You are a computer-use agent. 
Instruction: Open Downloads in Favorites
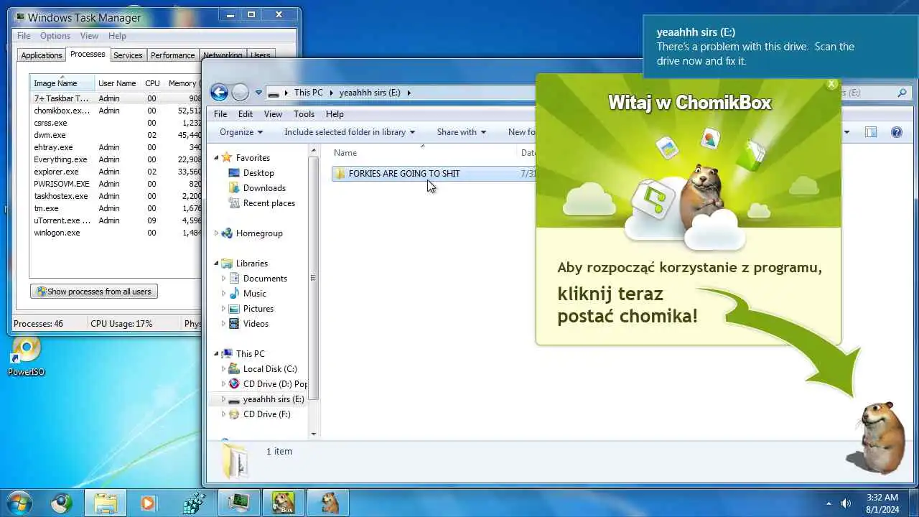[x=264, y=188]
